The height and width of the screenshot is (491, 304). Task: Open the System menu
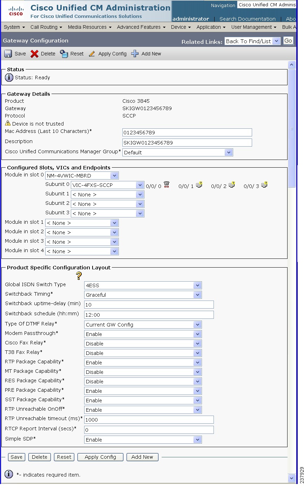(14, 27)
